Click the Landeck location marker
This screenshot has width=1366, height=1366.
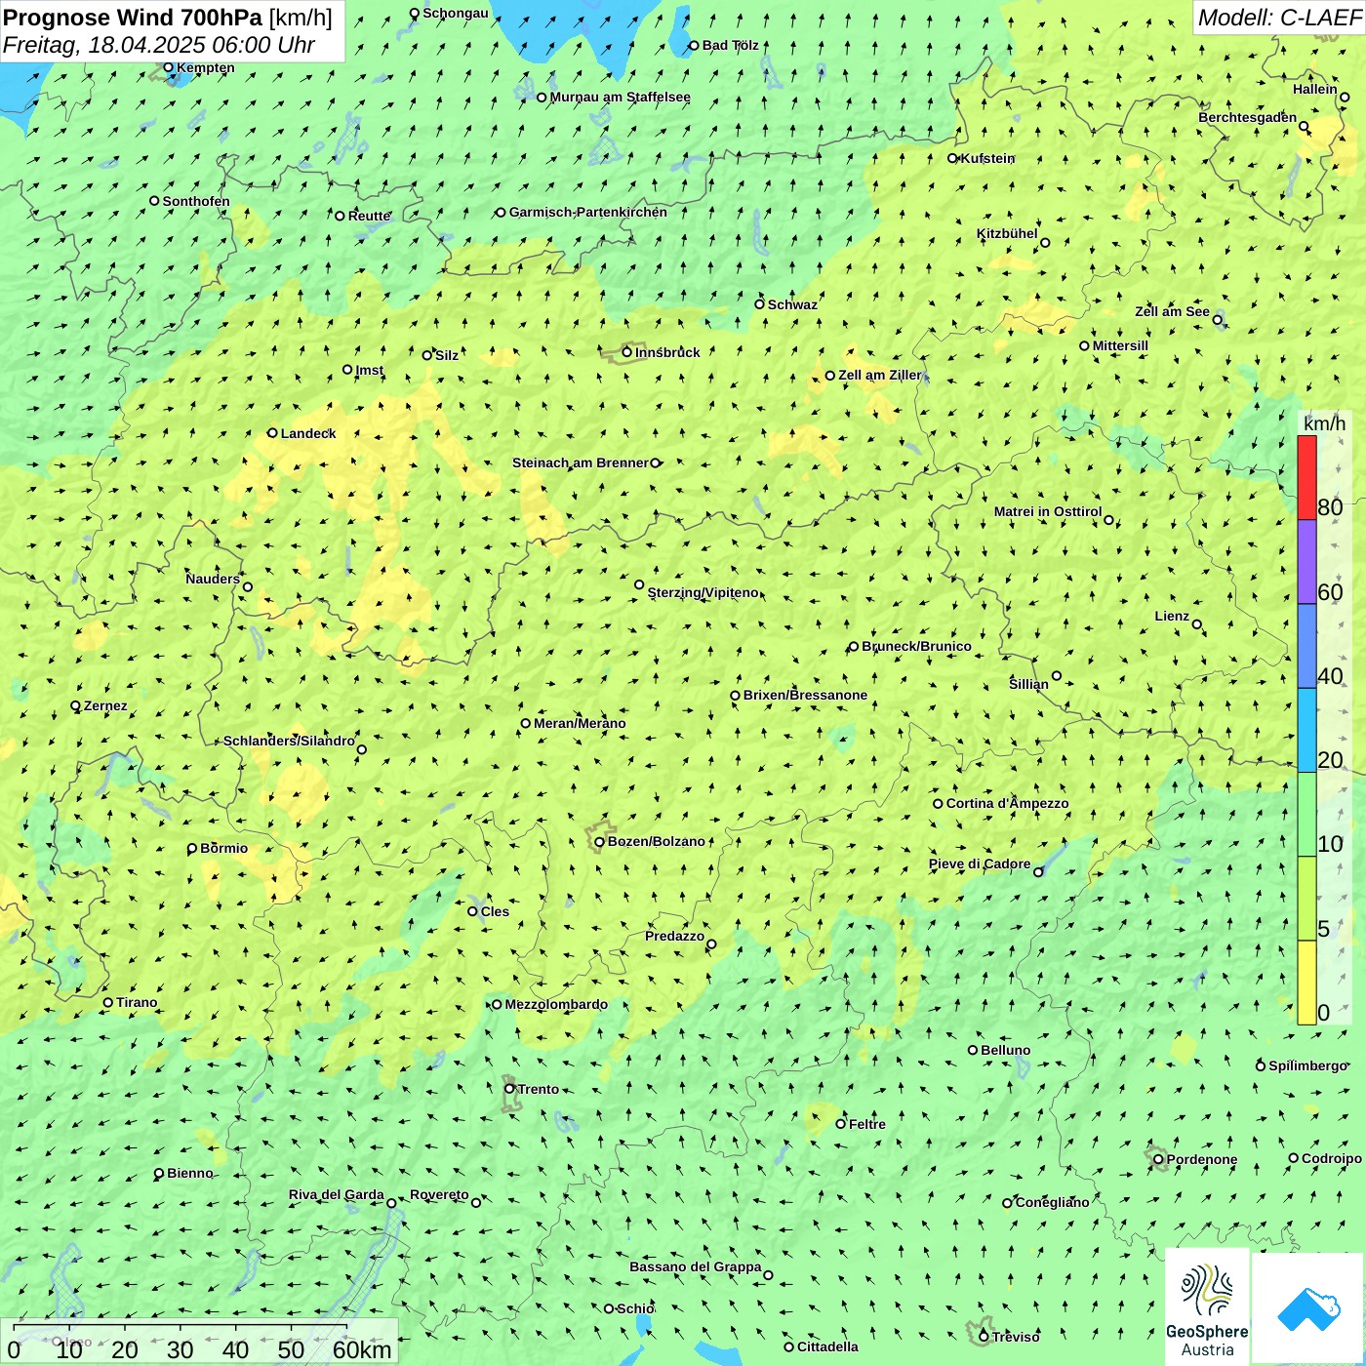coord(273,433)
